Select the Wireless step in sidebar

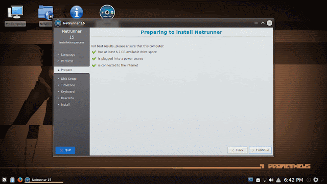pos(67,61)
